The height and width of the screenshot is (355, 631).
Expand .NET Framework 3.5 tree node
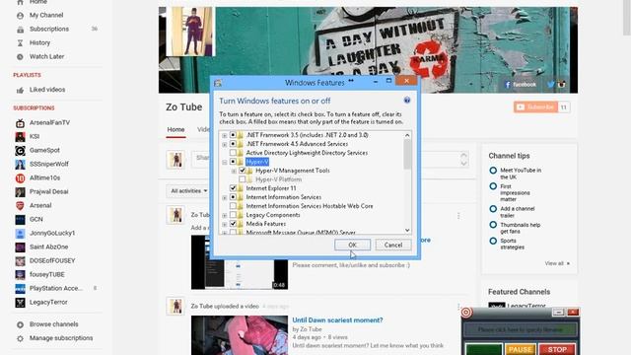coord(224,135)
